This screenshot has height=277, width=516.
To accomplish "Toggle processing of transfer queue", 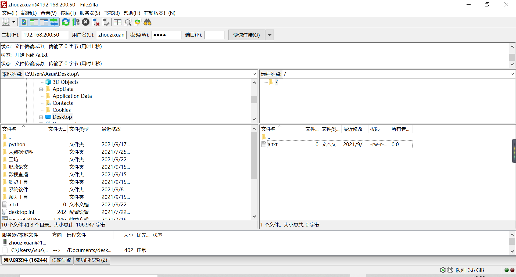I will coord(76,22).
